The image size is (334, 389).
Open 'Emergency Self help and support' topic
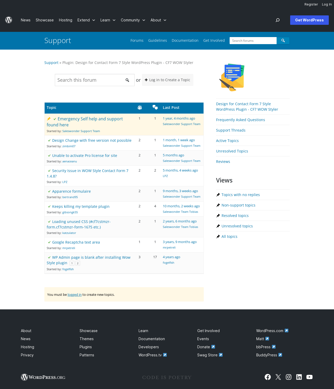(85, 122)
